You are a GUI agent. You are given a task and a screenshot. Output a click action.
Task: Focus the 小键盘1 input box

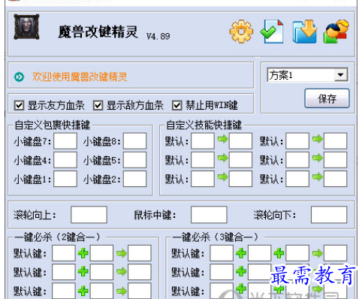65,179
